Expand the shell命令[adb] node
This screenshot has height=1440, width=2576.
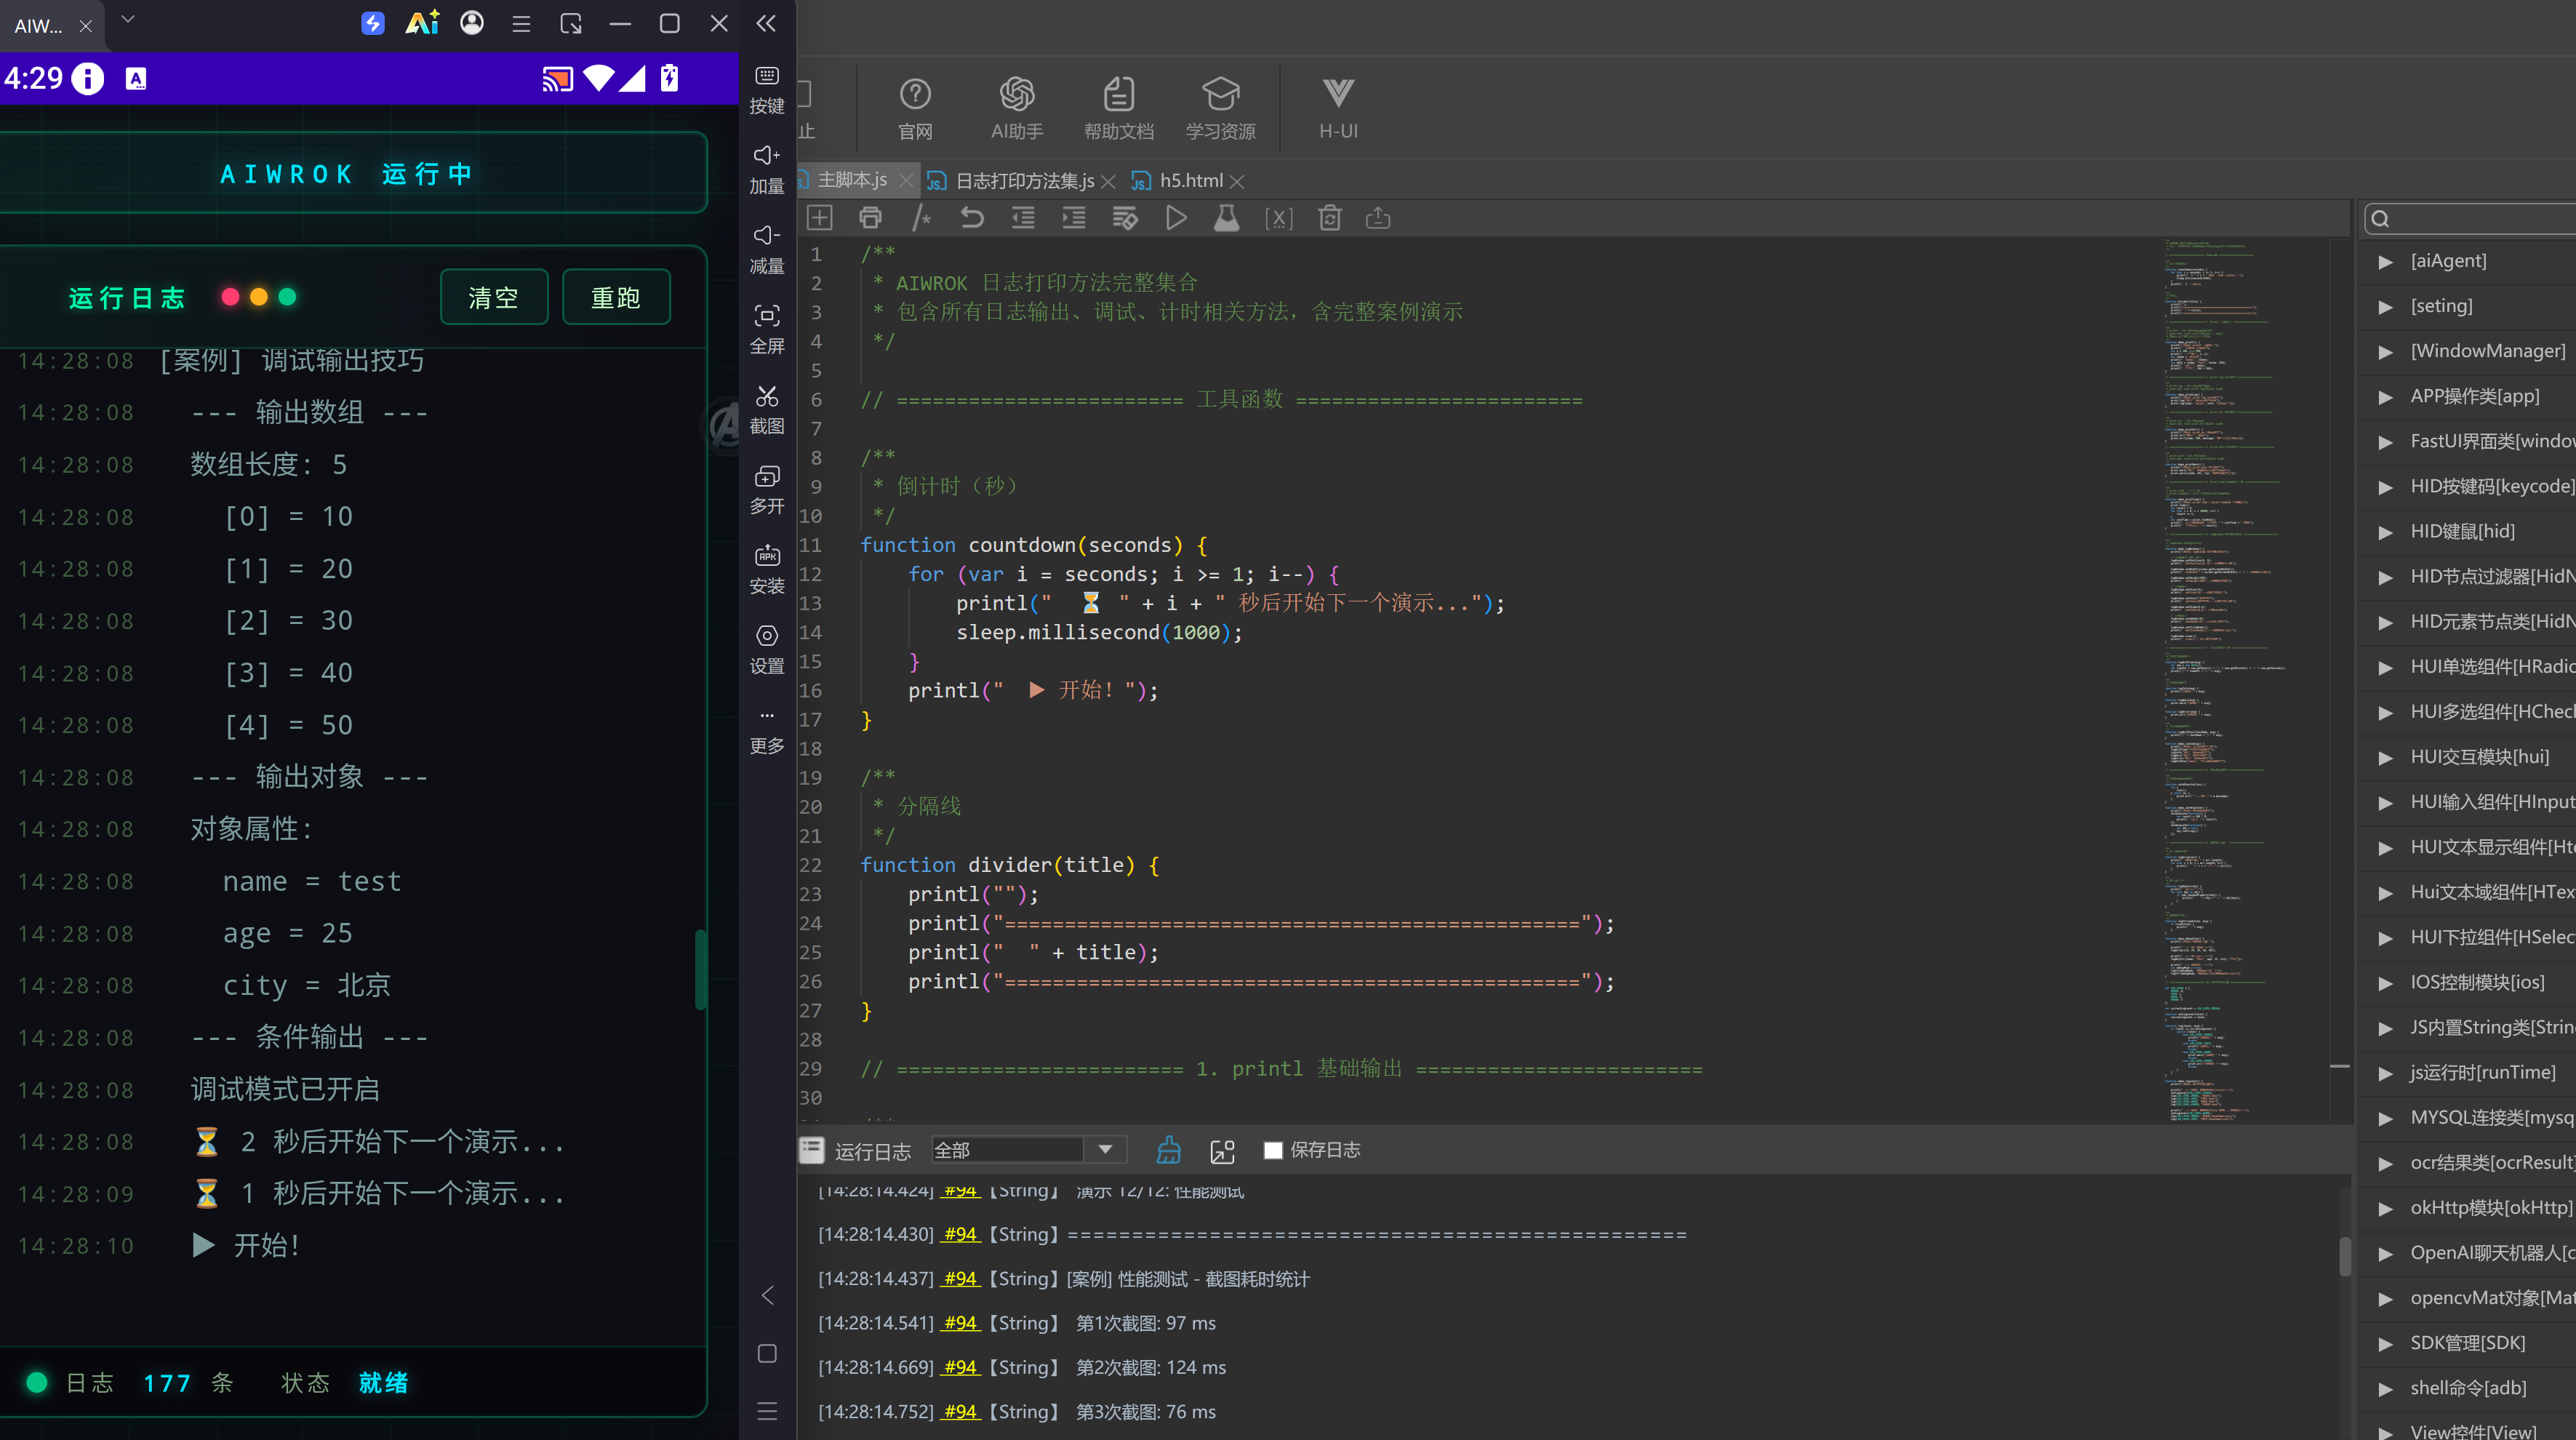point(2386,1389)
